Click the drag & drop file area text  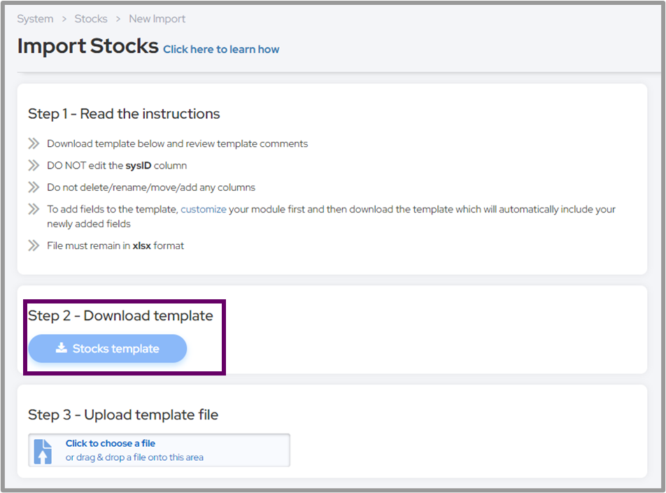pos(134,457)
